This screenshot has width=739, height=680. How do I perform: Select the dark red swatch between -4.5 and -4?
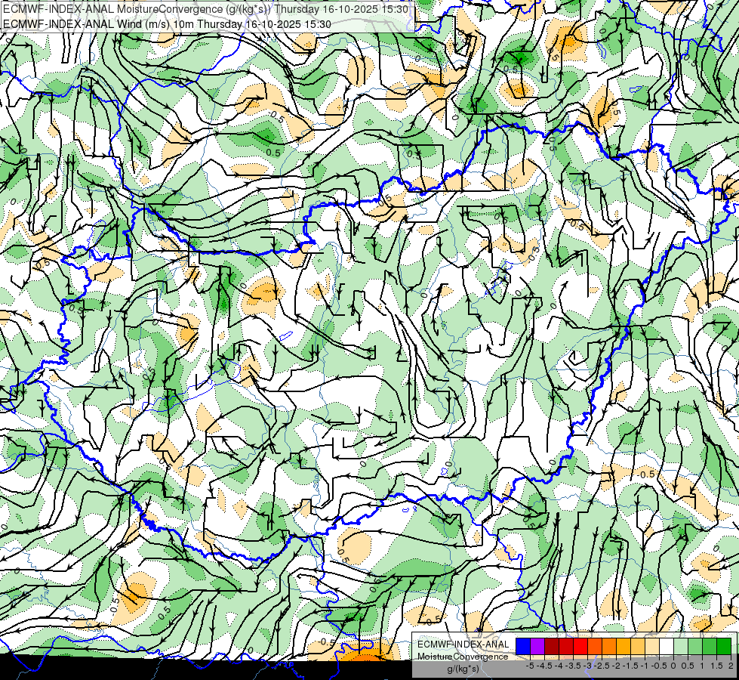(x=552, y=646)
